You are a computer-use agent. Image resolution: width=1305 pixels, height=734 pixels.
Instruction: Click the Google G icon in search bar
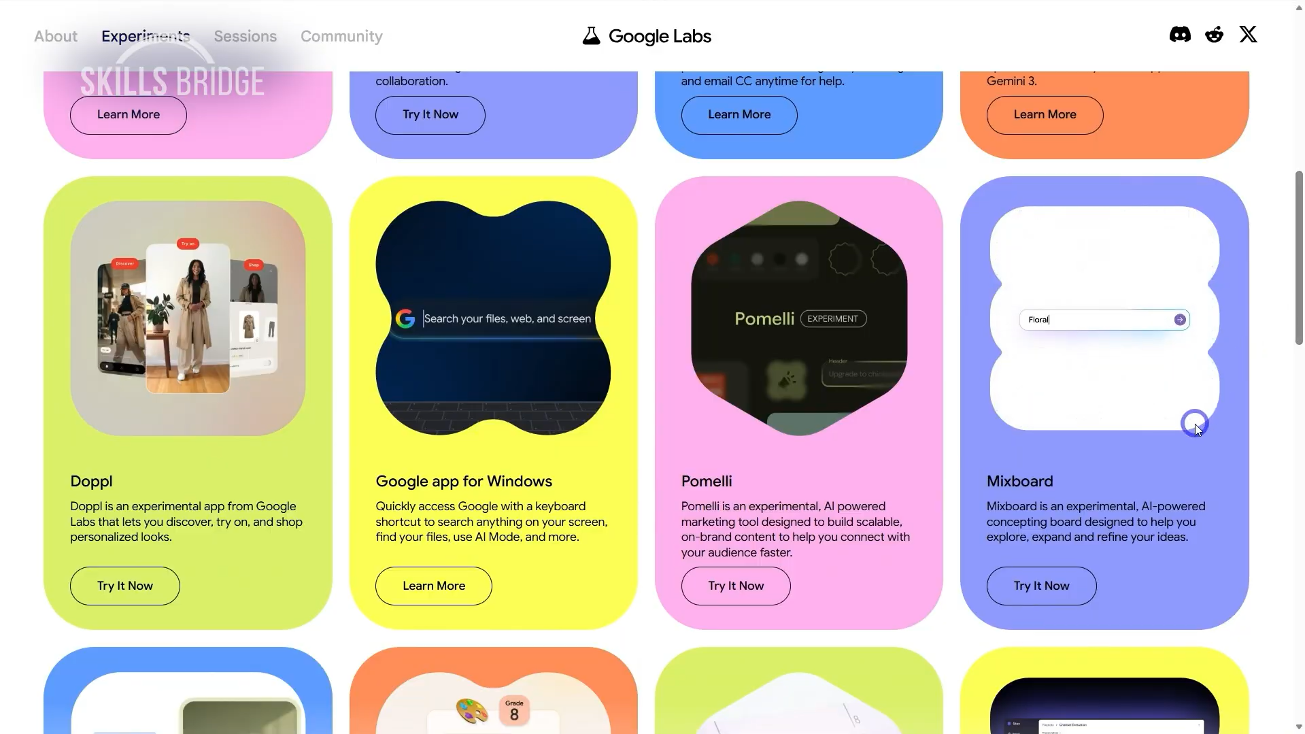(x=405, y=318)
